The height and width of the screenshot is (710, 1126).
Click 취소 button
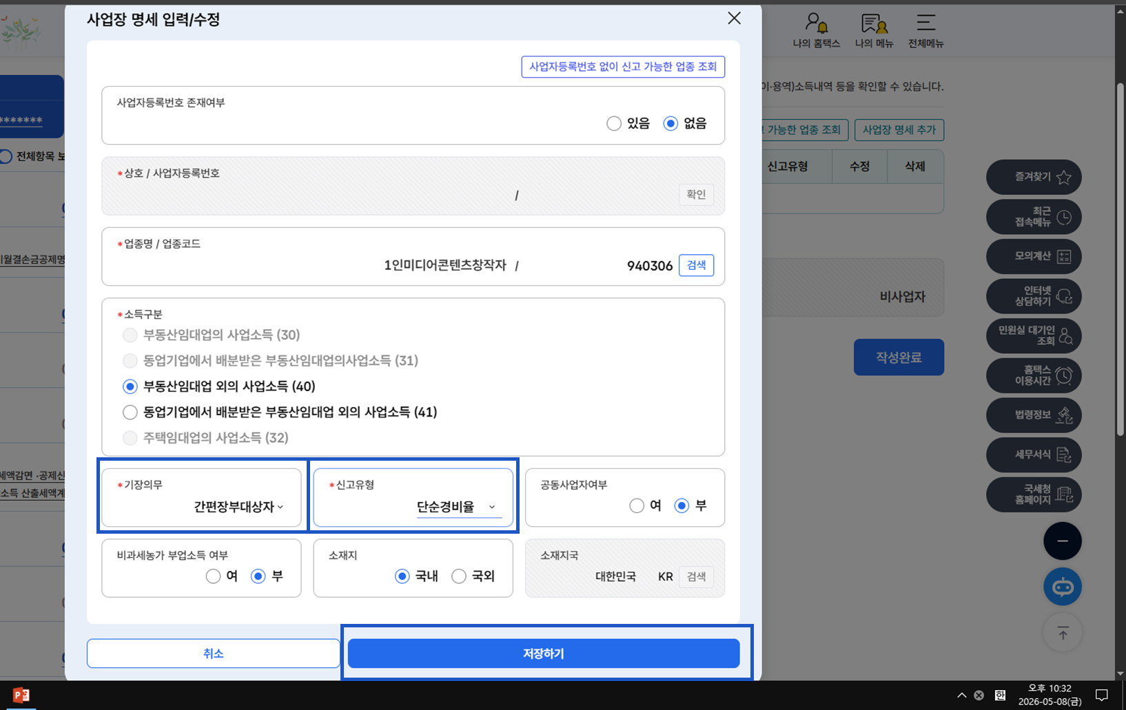[x=213, y=654]
